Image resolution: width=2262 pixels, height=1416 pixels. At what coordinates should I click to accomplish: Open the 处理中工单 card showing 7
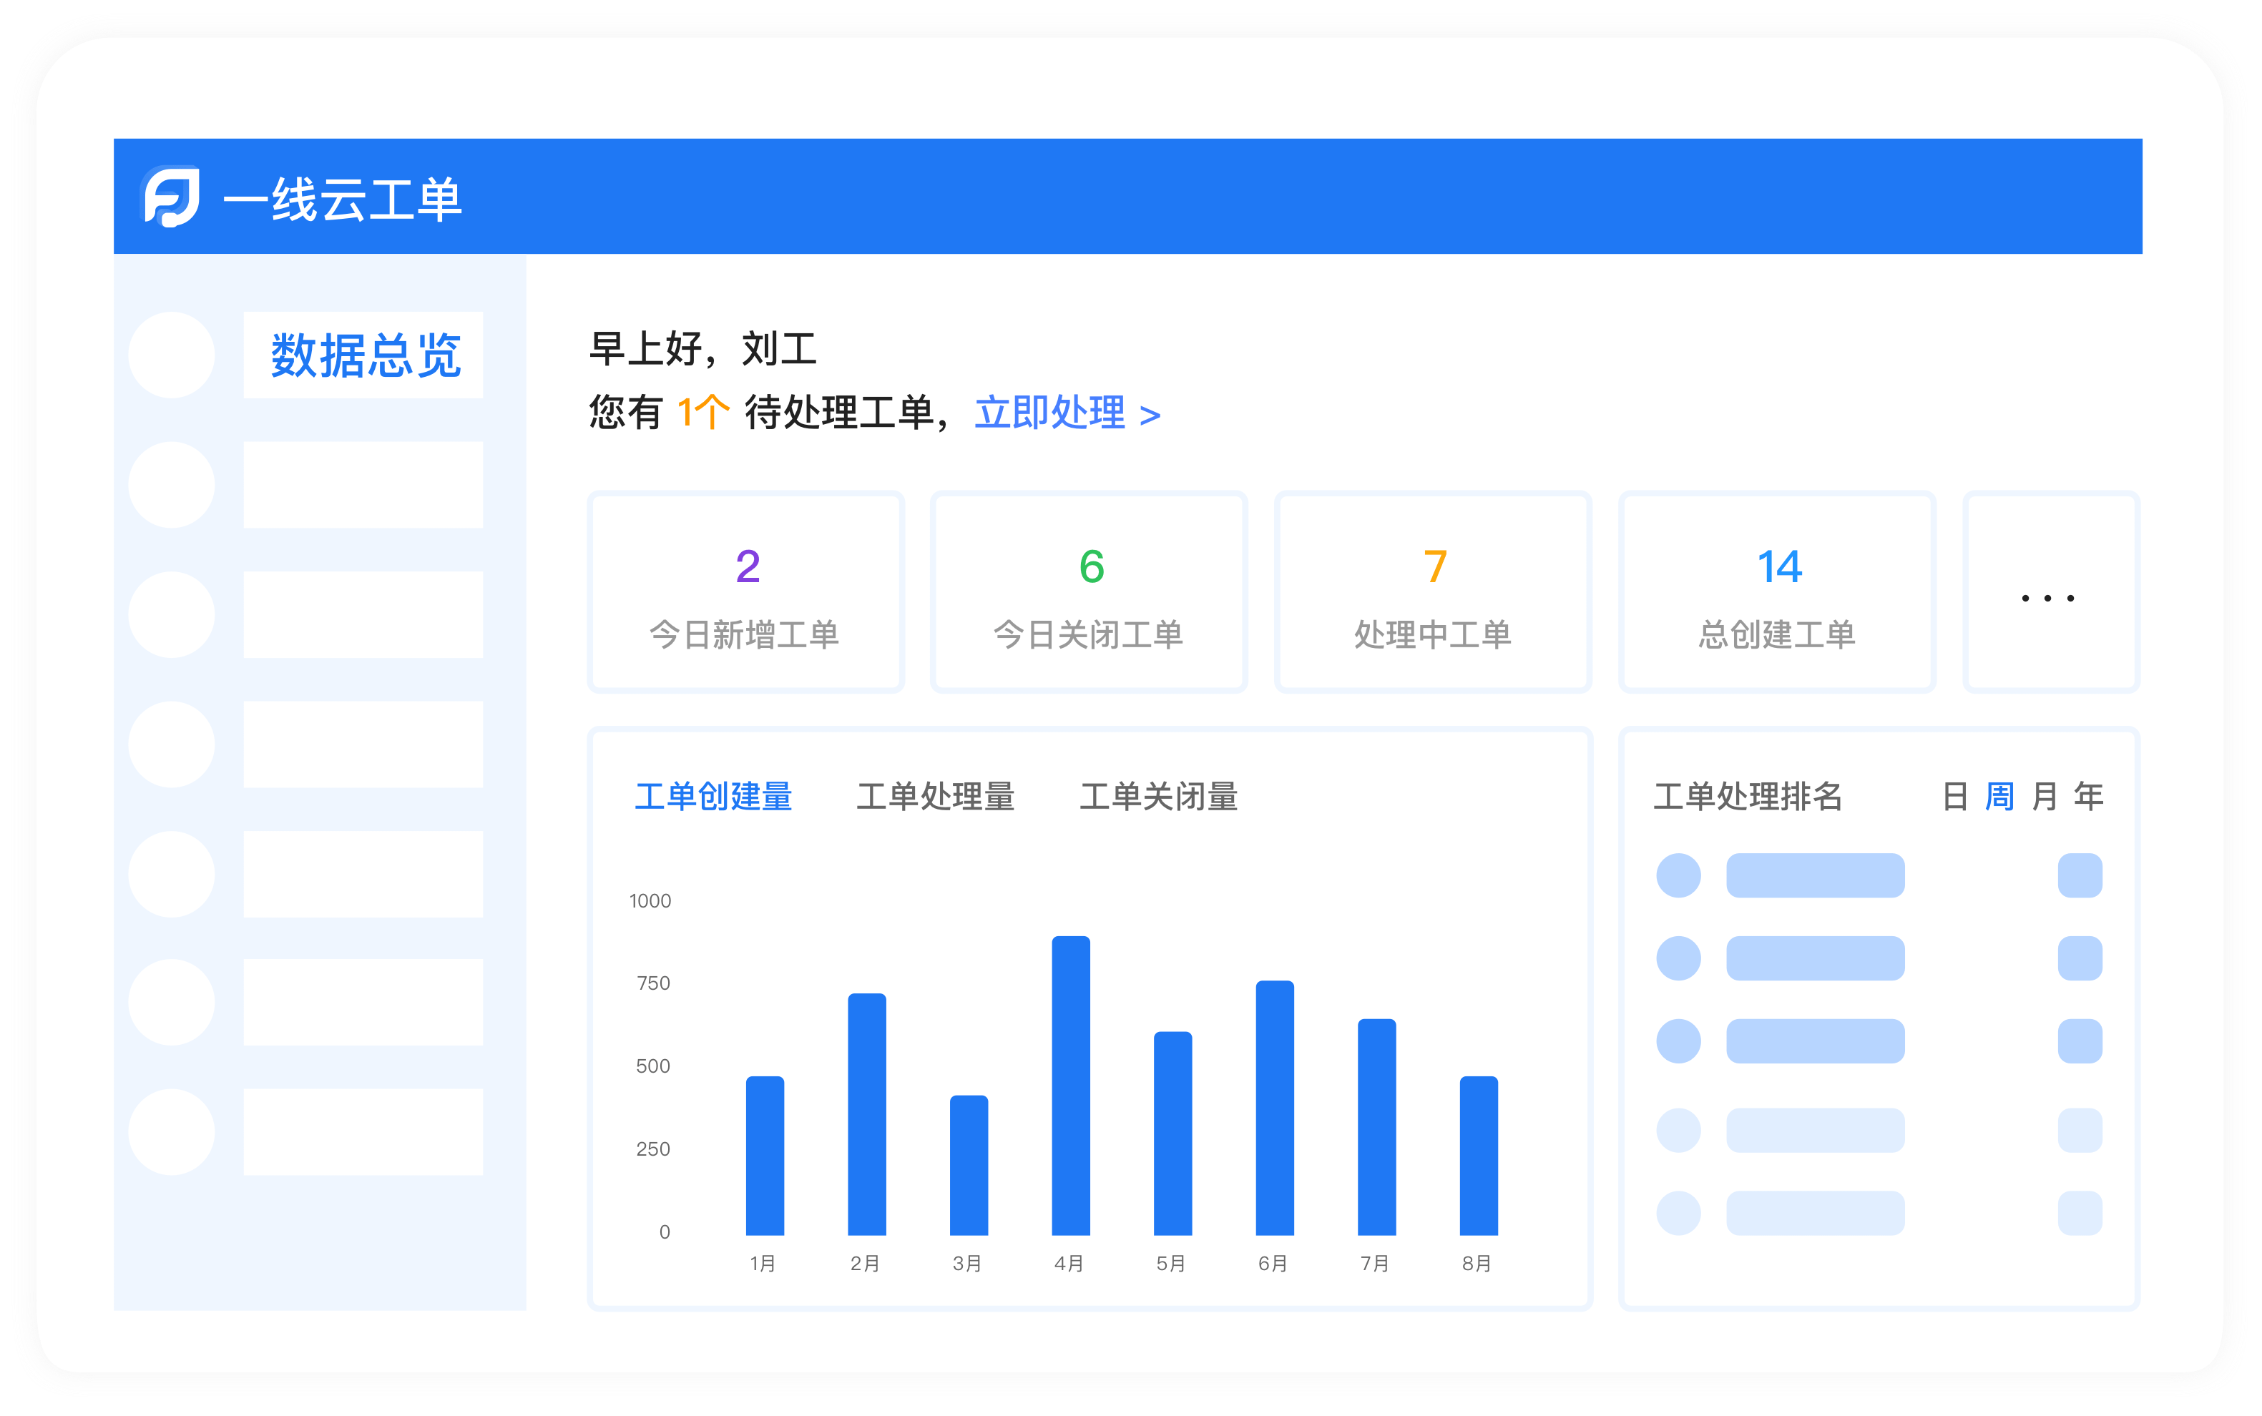point(1432,592)
